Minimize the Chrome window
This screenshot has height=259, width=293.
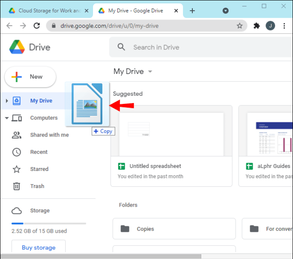click(x=244, y=6)
